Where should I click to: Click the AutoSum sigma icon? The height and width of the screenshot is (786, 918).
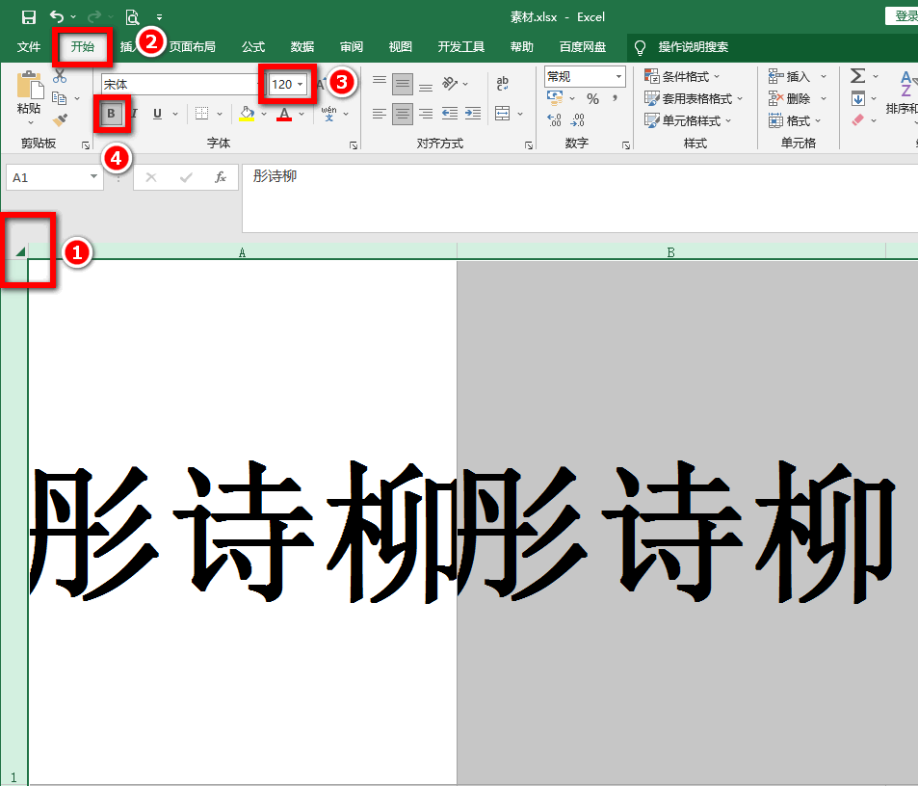857,76
